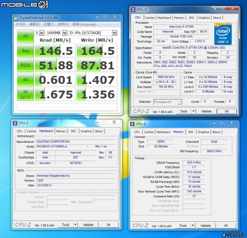Select the Memory tab in the Mainboard window
The height and width of the screenshot is (238, 247).
[x=61, y=131]
